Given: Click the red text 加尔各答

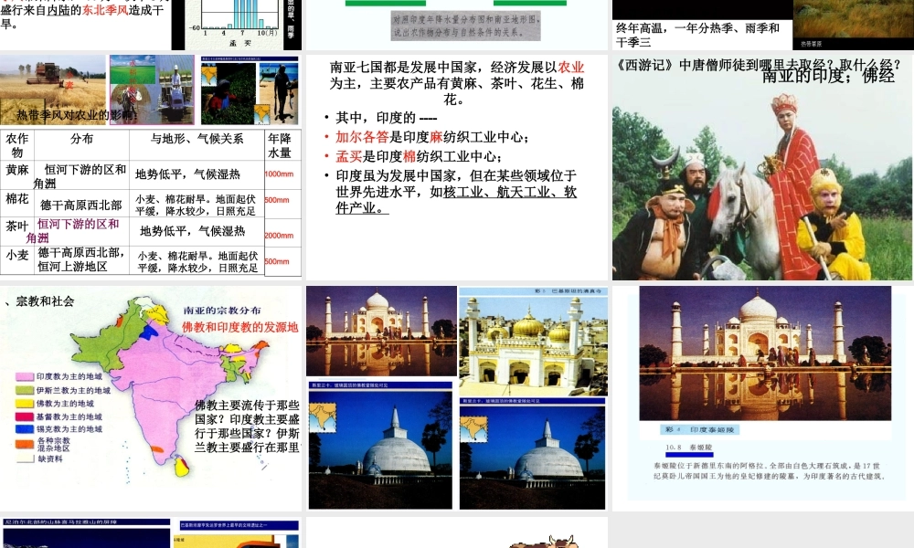Looking at the screenshot, I should 362,137.
